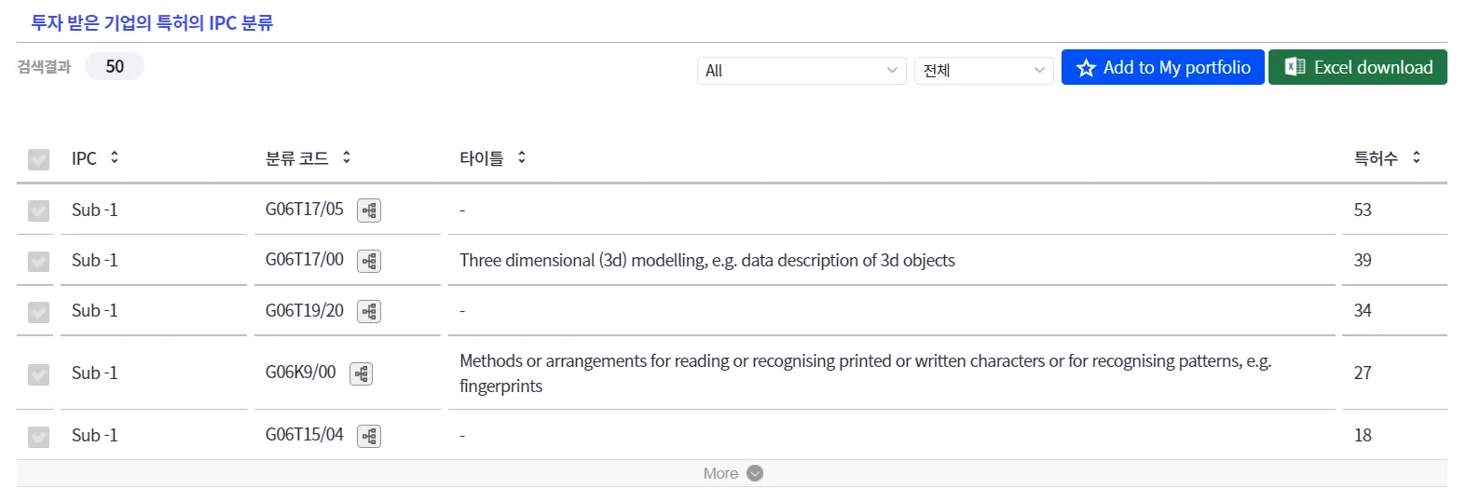Click tree icon beside G06K9/00 code
Image resolution: width=1467 pixels, height=488 pixels.
coord(362,373)
